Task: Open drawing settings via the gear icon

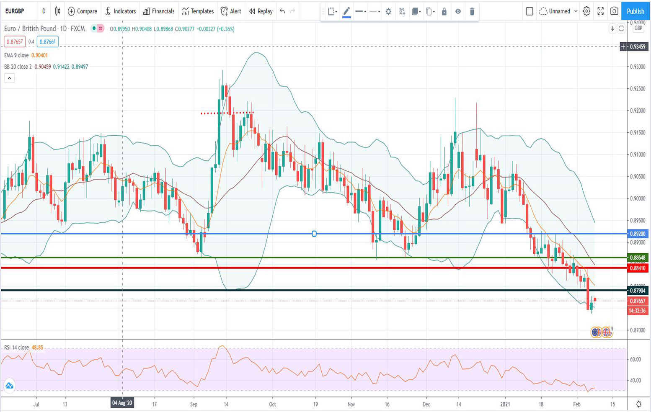Action: click(x=388, y=12)
